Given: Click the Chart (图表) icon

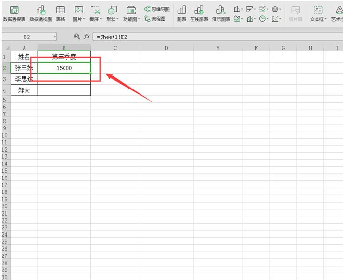Looking at the screenshot, I should [181, 13].
